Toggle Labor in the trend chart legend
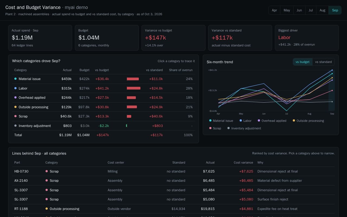Viewport: 347px width, 217px height. pos(246,121)
